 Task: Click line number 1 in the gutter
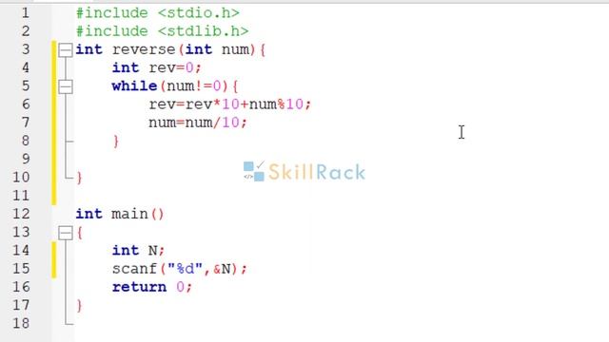26,13
